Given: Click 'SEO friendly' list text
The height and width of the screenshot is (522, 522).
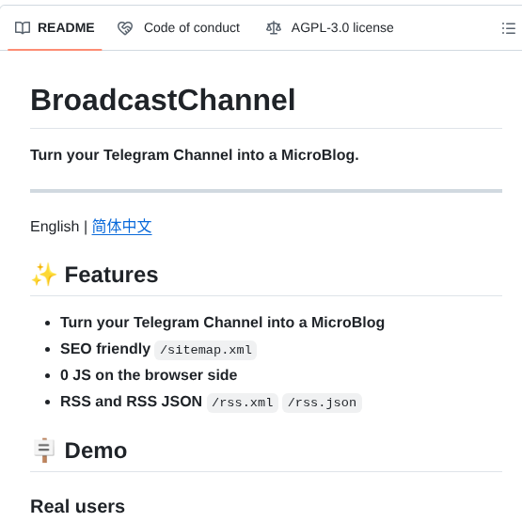Looking at the screenshot, I should click(105, 349).
